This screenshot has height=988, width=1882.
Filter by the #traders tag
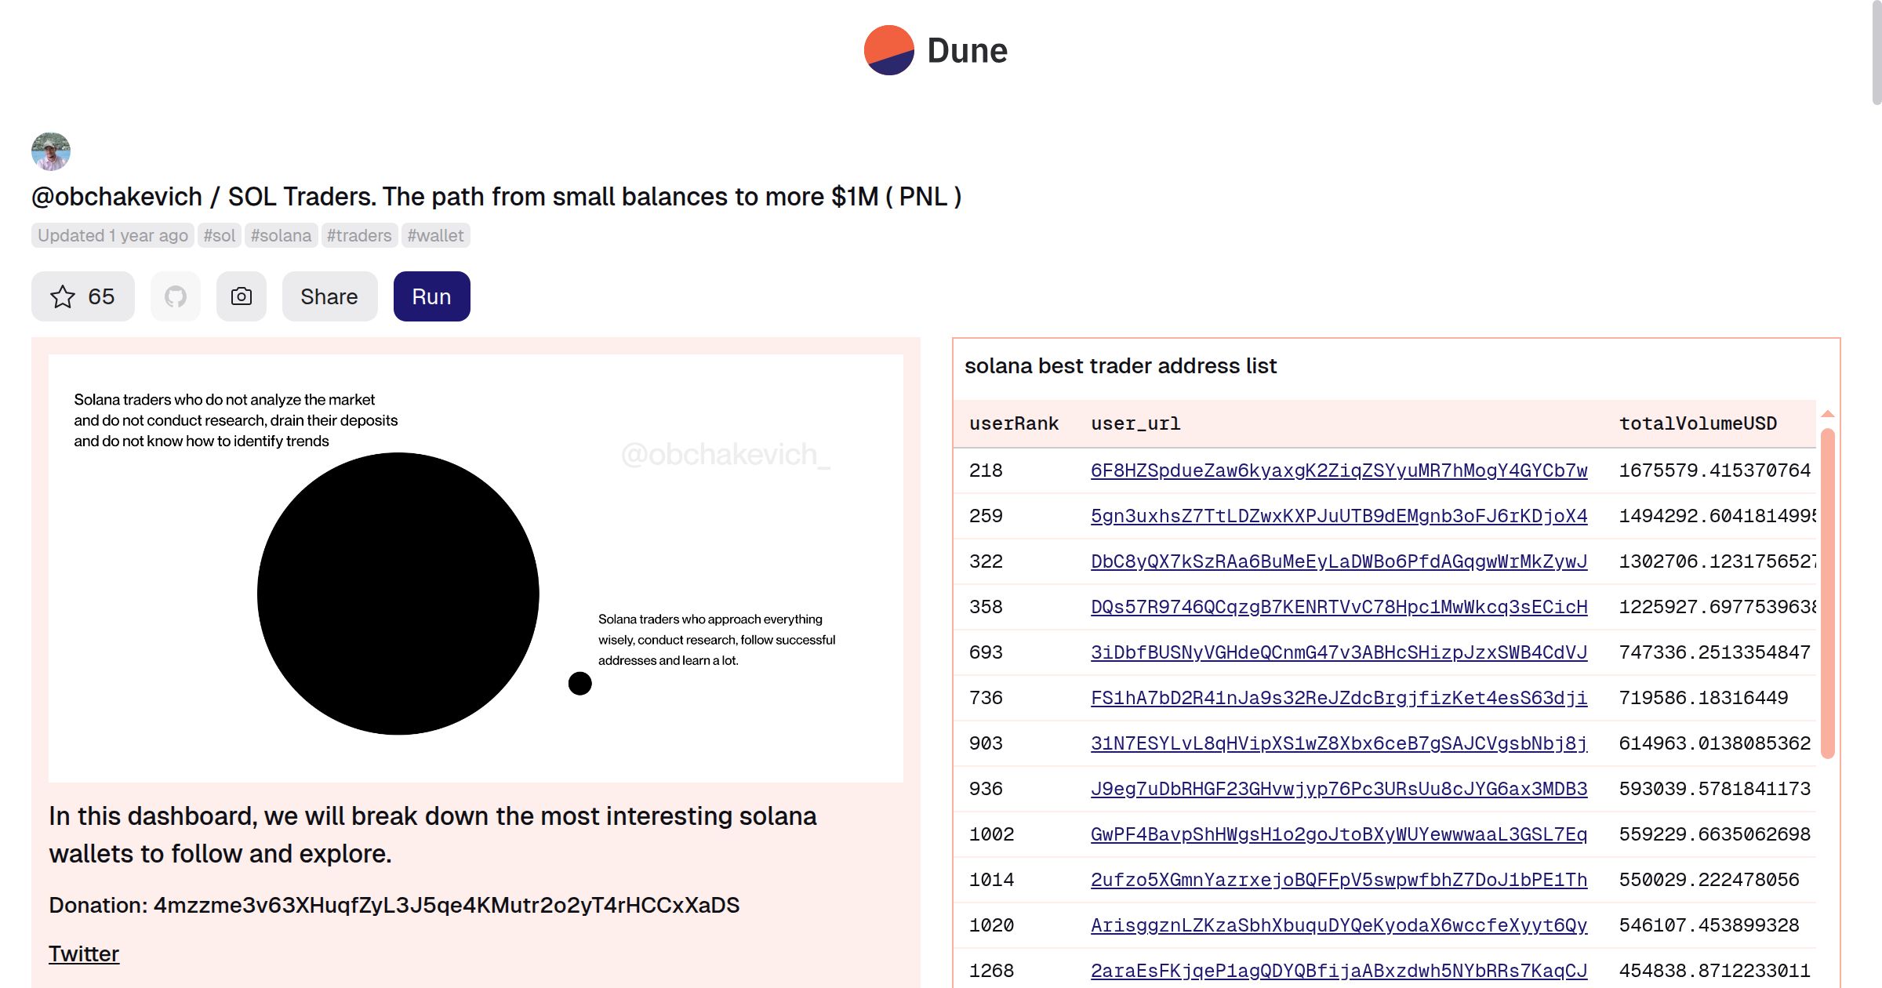(359, 235)
